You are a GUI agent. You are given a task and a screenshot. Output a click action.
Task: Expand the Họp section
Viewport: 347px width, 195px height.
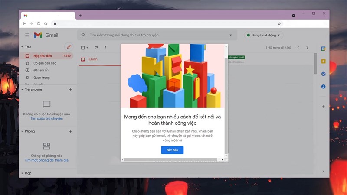point(22,173)
